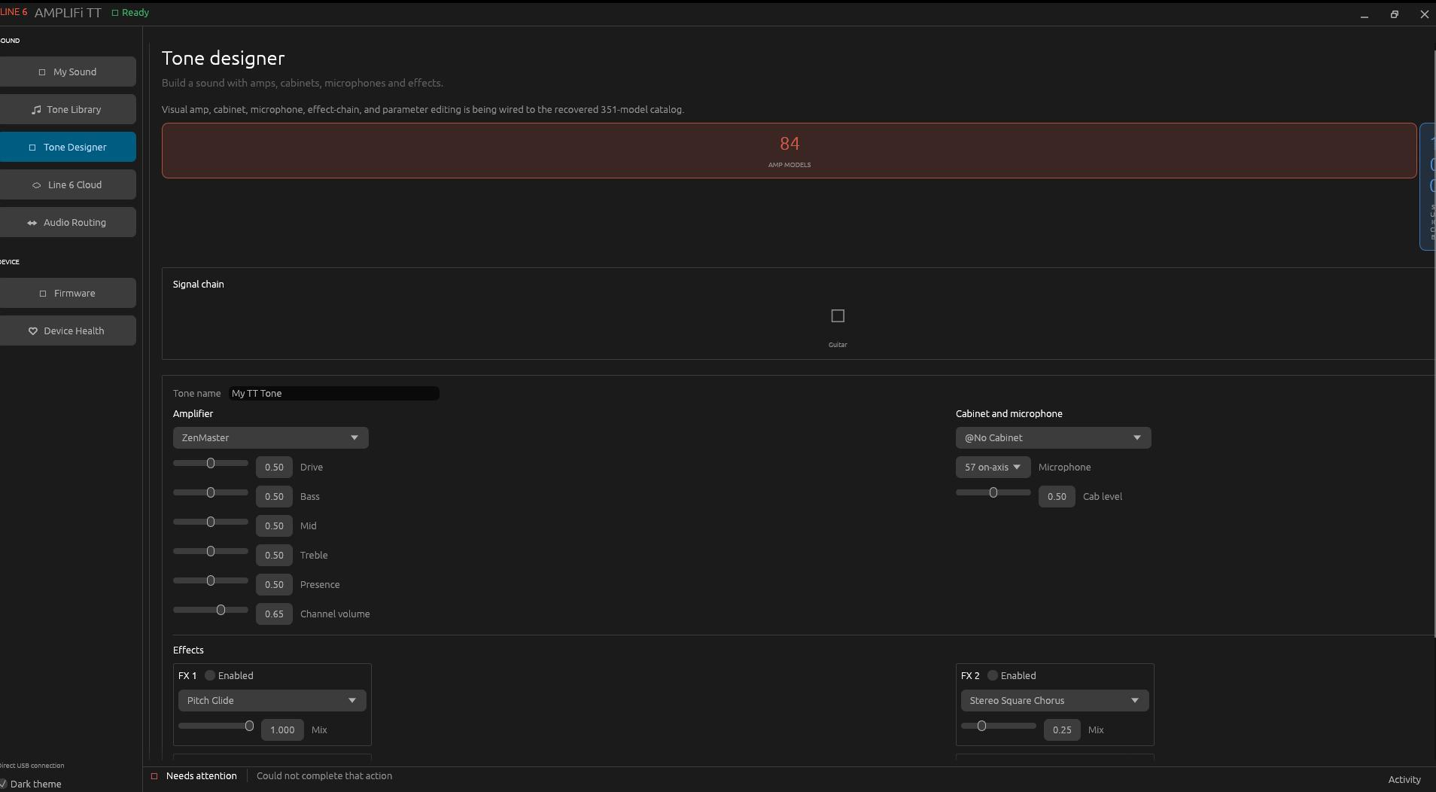Click the FX 2 Mix slider handle
Screen dimensions: 1436x792
tap(981, 726)
